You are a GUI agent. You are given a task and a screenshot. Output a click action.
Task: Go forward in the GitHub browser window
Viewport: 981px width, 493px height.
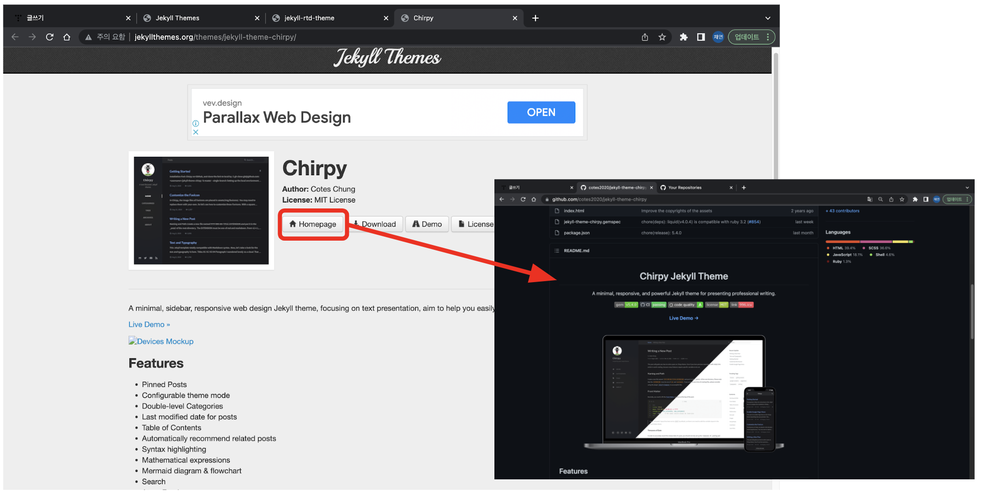(x=512, y=199)
